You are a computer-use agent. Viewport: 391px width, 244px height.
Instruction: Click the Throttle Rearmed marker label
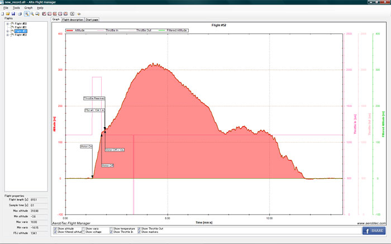pos(94,98)
